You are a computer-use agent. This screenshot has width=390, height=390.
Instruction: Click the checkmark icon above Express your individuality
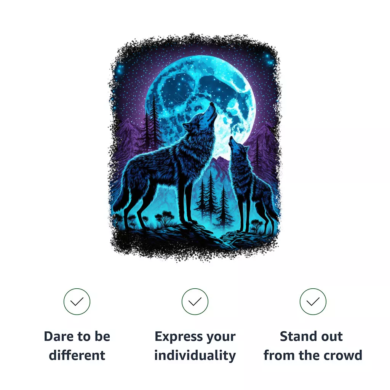195,302
